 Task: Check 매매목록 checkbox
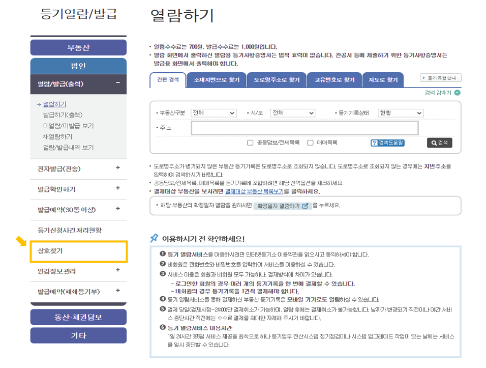click(310, 143)
